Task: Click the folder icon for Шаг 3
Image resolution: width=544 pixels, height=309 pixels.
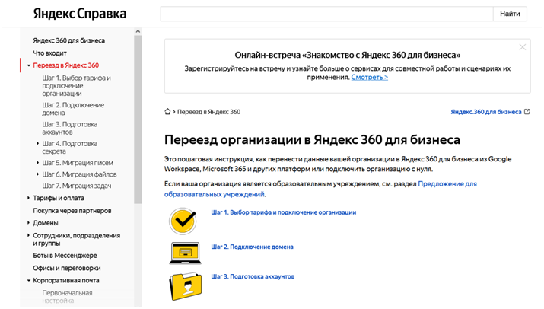Action: tap(186, 286)
